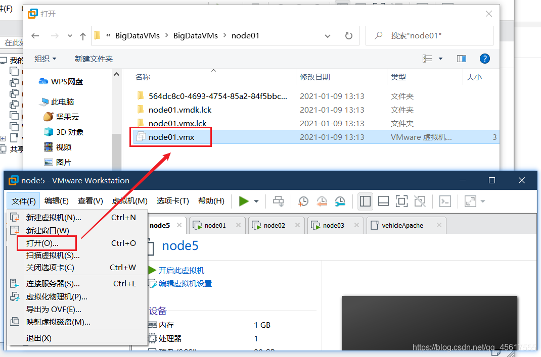
Task: Open the snapshot manager
Action: (x=340, y=201)
